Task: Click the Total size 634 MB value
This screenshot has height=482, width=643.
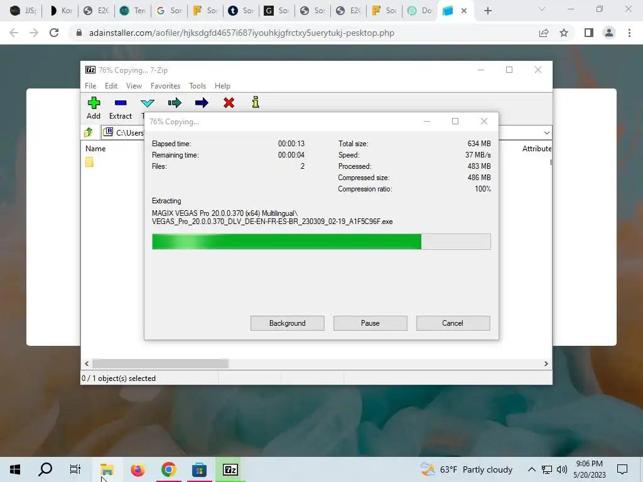Action: (479, 144)
